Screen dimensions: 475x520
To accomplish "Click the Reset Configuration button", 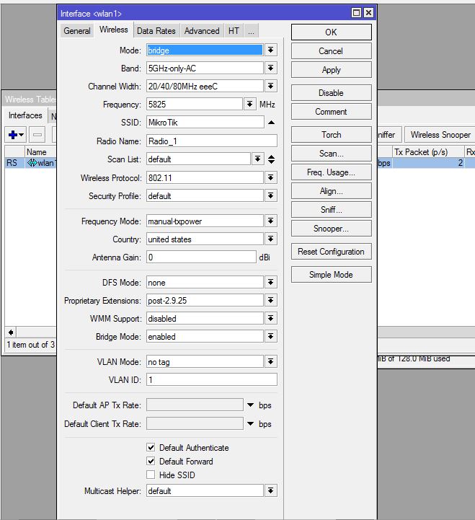I will 331,252.
